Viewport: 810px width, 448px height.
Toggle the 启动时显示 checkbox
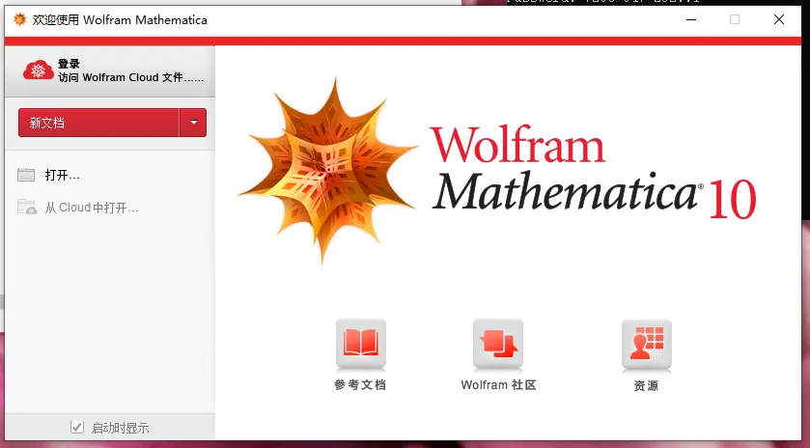77,428
